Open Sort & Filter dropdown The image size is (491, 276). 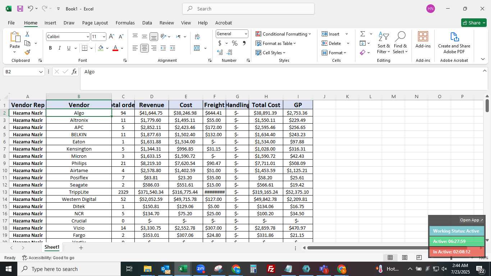coord(384,43)
